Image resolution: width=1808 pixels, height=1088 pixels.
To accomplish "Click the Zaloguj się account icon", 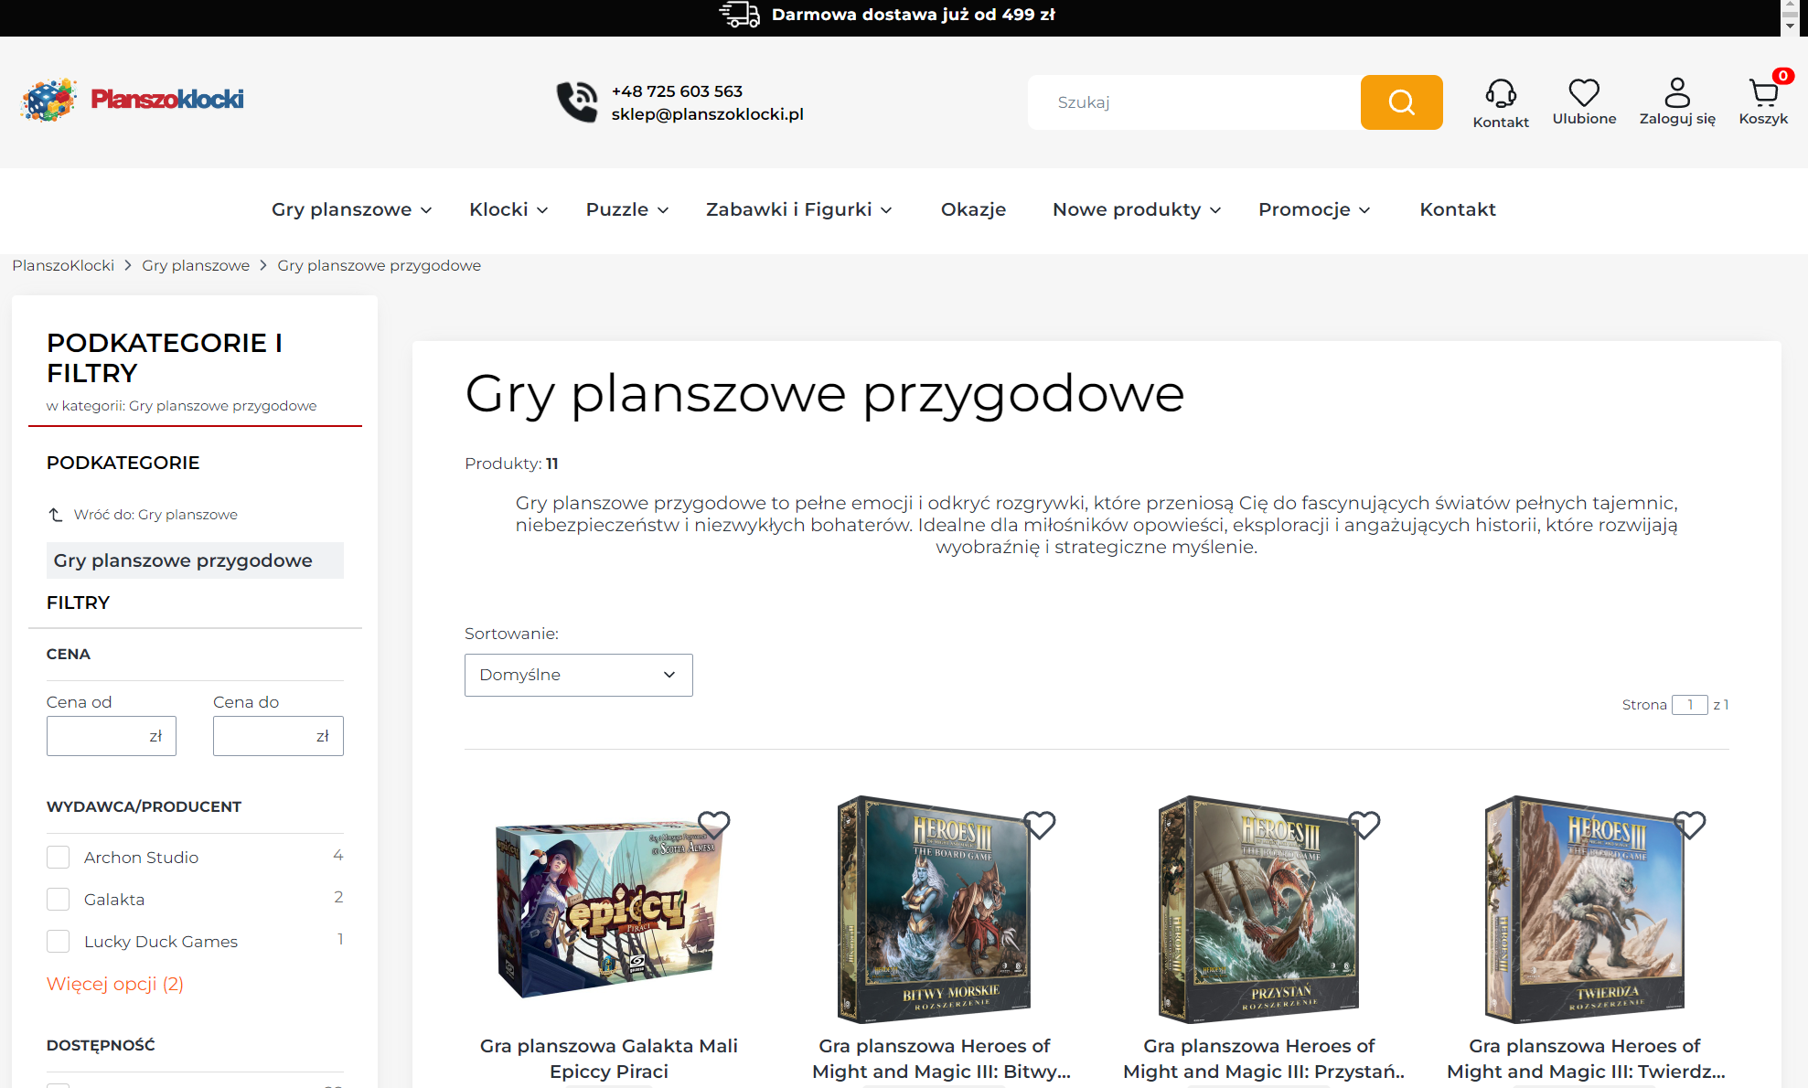I will [x=1677, y=91].
